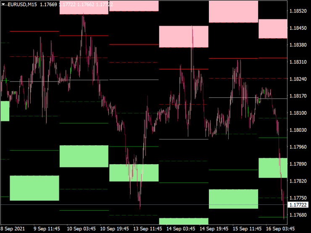Image resolution: width=311 pixels, height=233 pixels.
Task: Click the current price tag 1.17722
Action: [298, 204]
